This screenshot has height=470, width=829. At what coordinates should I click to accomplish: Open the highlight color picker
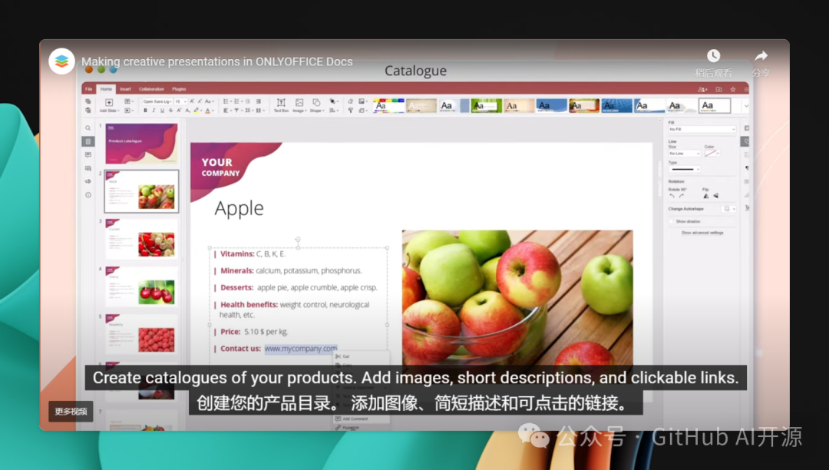pyautogui.click(x=197, y=111)
